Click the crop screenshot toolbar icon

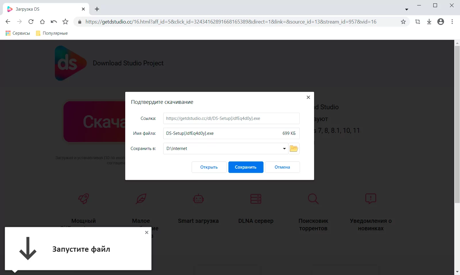[x=417, y=22]
